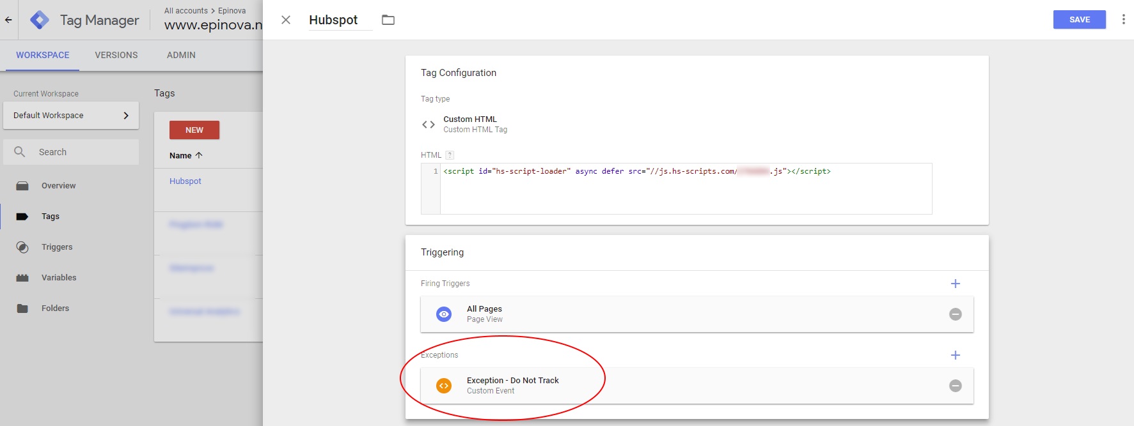Click the www.epinova container name
Viewport: 1134px width, 426px height.
(214, 26)
